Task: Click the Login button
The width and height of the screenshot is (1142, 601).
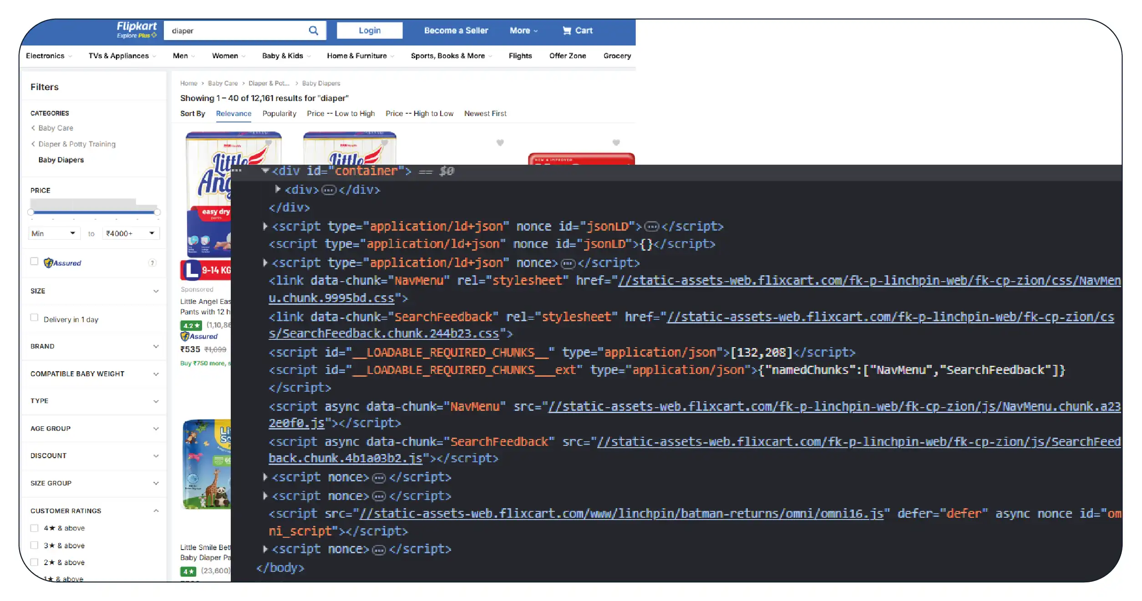Action: click(x=369, y=30)
